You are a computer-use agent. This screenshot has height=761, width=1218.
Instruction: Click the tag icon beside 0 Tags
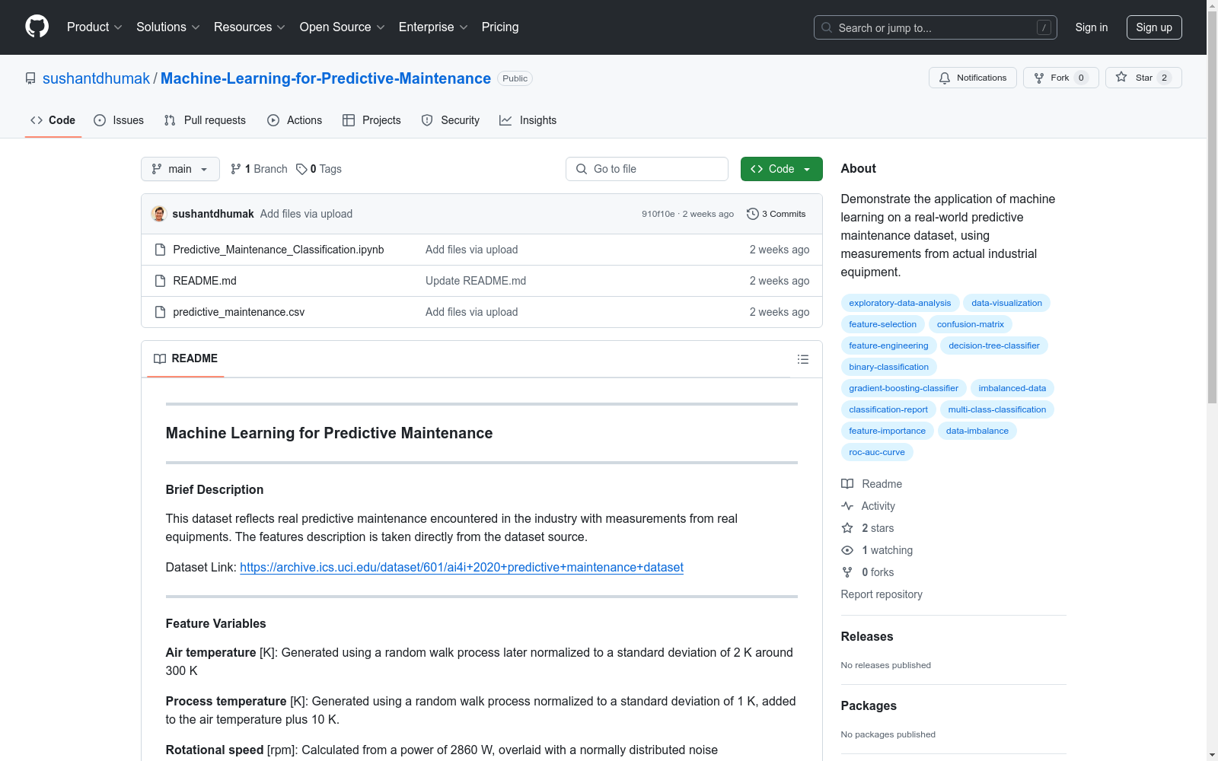click(301, 169)
